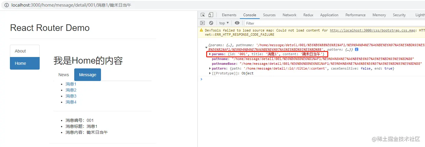Viewport: 425px width, 147px height.
Task: Select the Console tab
Action: pyautogui.click(x=250, y=15)
